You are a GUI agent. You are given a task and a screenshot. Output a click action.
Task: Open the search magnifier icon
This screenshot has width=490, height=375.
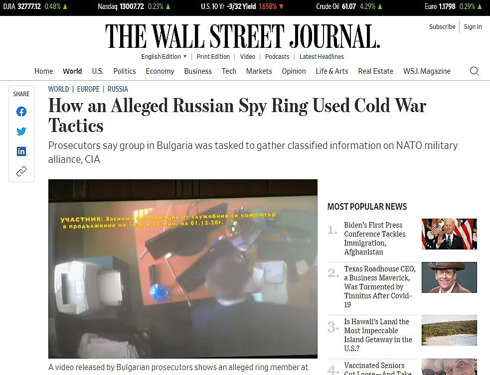point(475,71)
